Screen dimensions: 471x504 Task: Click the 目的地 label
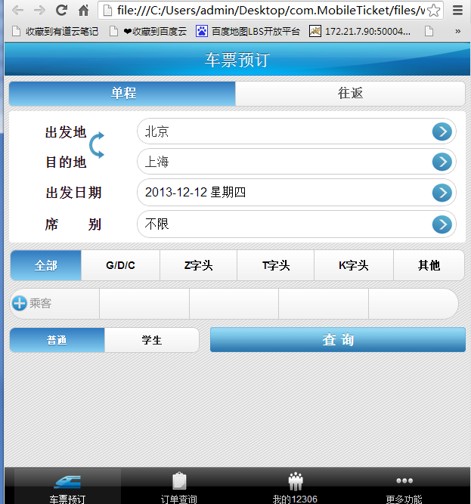coord(66,162)
